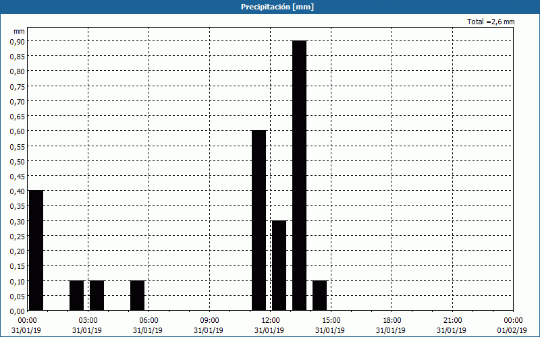Click the y-axis value 0,55
Image resolution: width=540 pixels, height=337 pixels.
[18, 146]
